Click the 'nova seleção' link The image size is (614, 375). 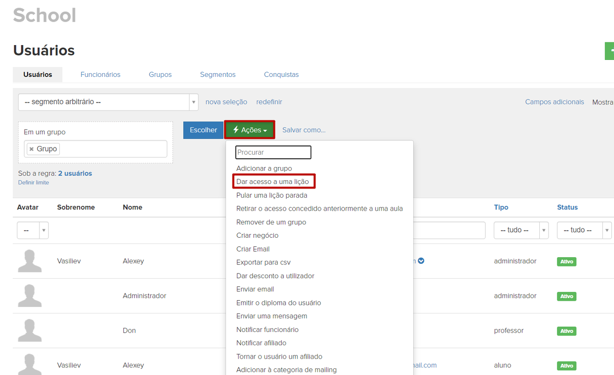pyautogui.click(x=226, y=102)
